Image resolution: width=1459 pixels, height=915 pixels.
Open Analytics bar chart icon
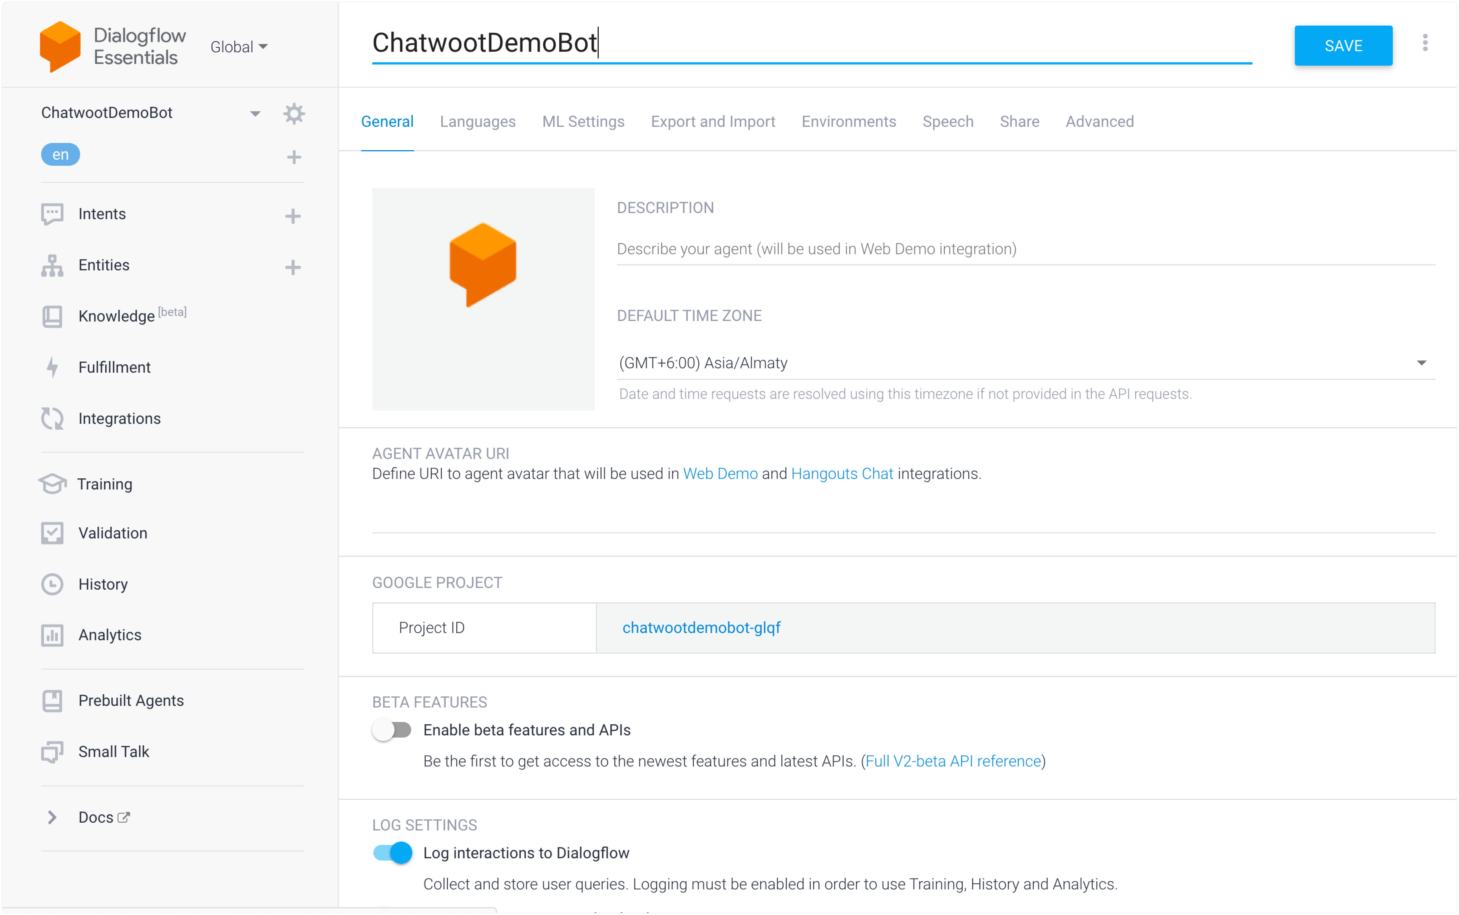pyautogui.click(x=53, y=635)
